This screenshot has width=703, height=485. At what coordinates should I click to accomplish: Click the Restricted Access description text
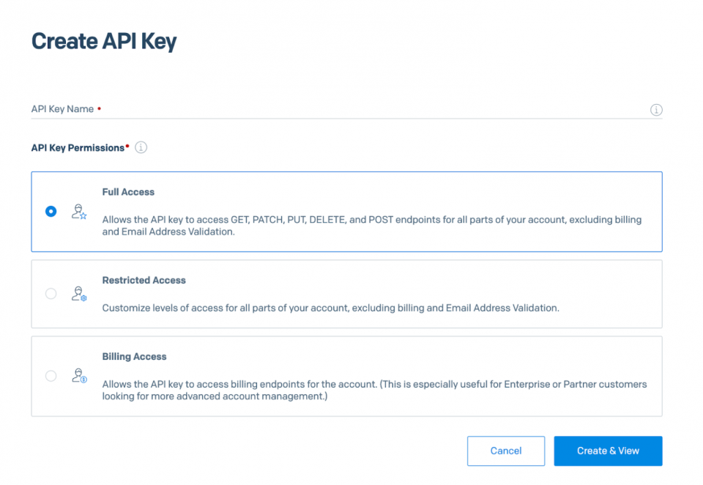point(330,308)
